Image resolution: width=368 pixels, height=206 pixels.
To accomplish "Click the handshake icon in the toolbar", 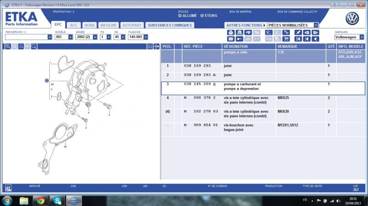I will point(248,33).
